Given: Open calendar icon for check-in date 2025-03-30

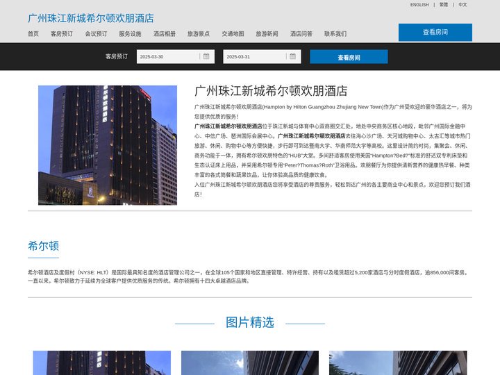Looking at the screenshot, I should pos(206,56).
